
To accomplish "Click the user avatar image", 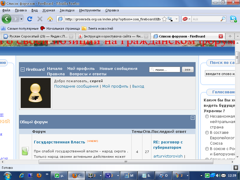I will (x=36, y=93).
